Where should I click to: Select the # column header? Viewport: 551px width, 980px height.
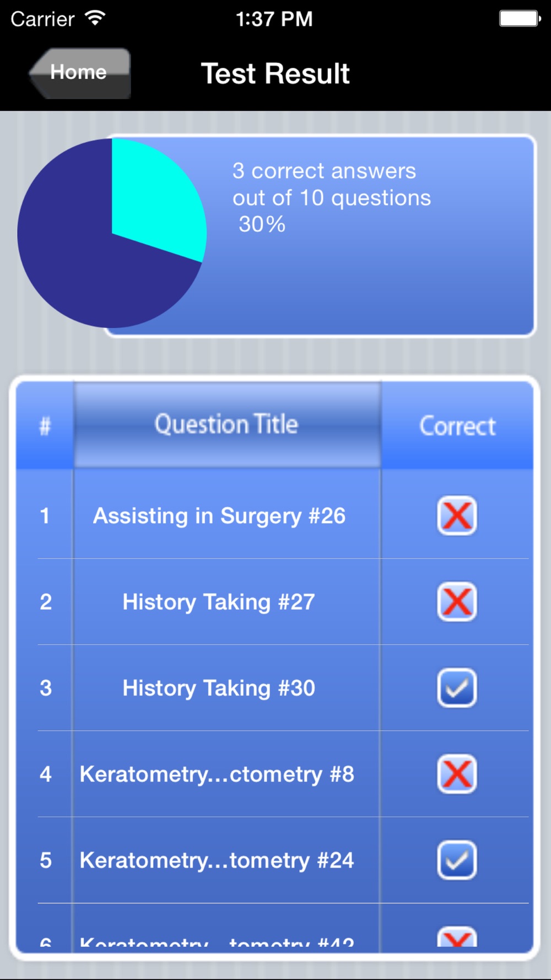tap(45, 426)
